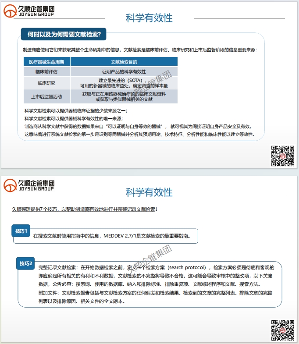Click the QR code on the first slide
The width and height of the screenshot is (299, 344).
[283, 156]
